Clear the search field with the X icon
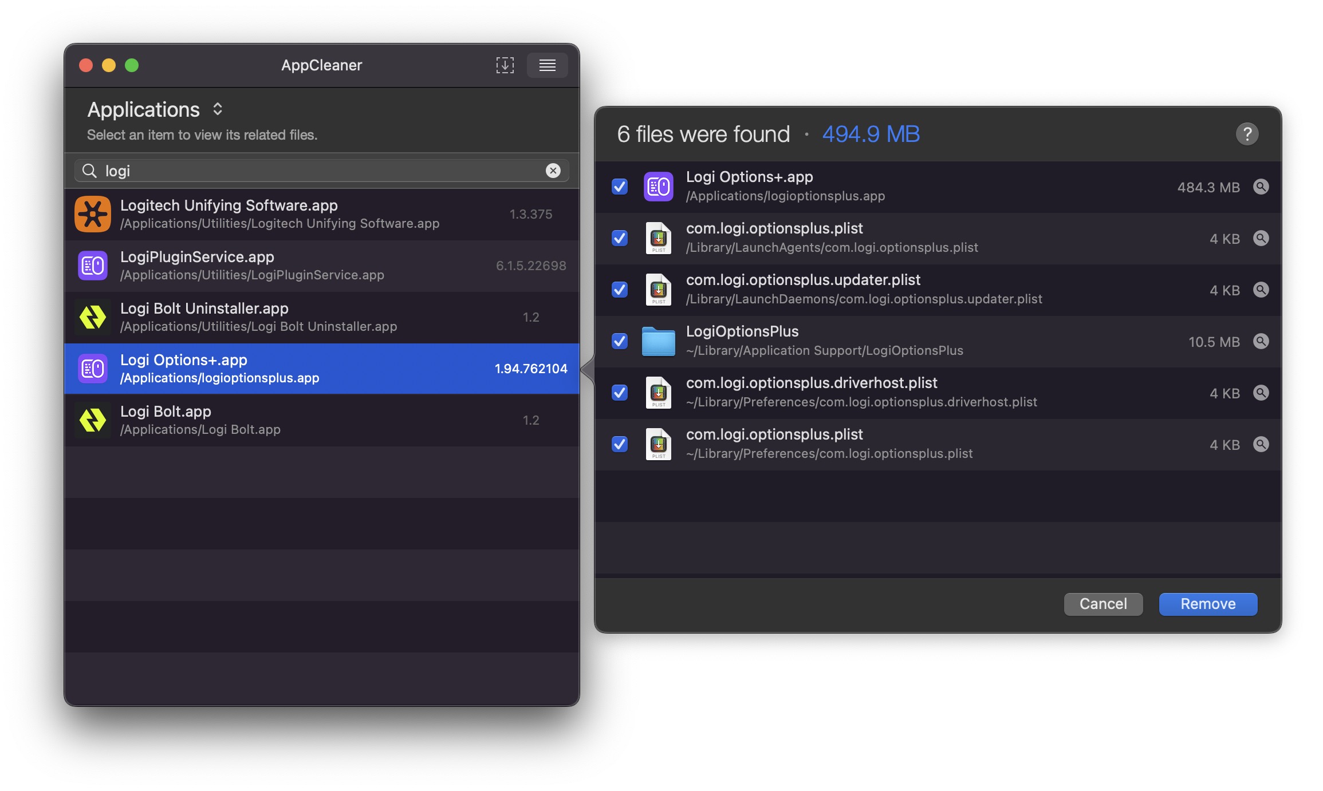Viewport: 1323px width, 791px height. [x=553, y=171]
